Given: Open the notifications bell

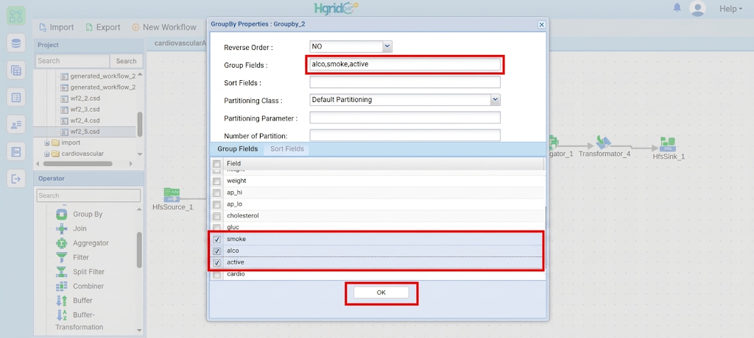Looking at the screenshot, I should tap(677, 7).
